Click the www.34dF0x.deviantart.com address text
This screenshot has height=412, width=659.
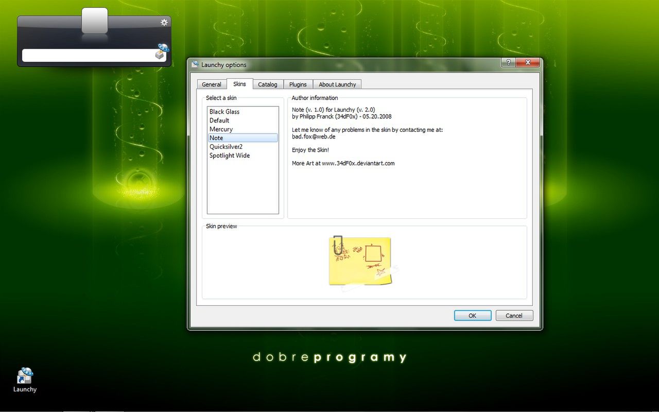coord(358,163)
